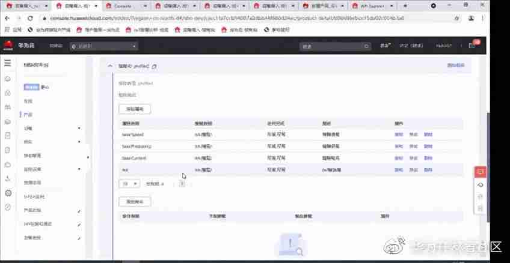Expand the 监控运维 submenu arrow in sidebar
Screen dimensions: 510x263
79,169
